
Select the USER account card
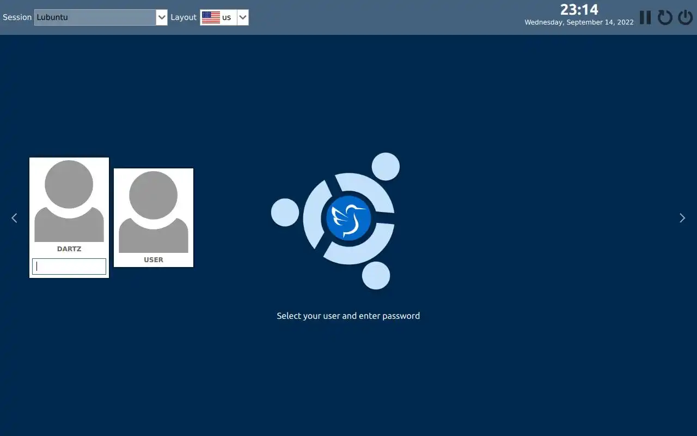pos(154,217)
